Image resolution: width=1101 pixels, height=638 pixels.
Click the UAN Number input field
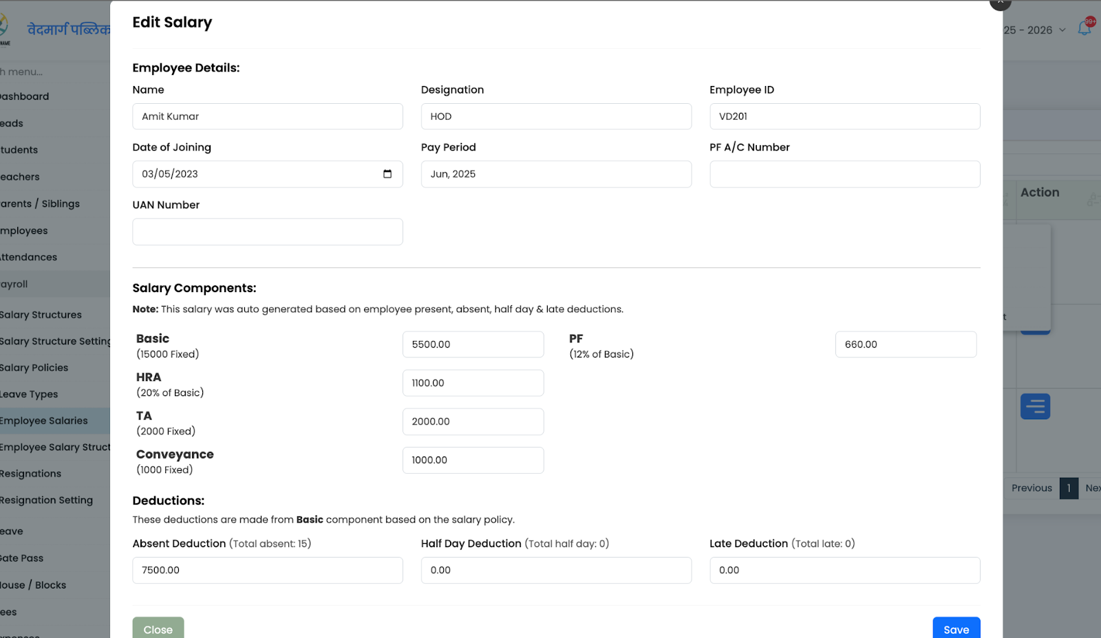click(267, 232)
